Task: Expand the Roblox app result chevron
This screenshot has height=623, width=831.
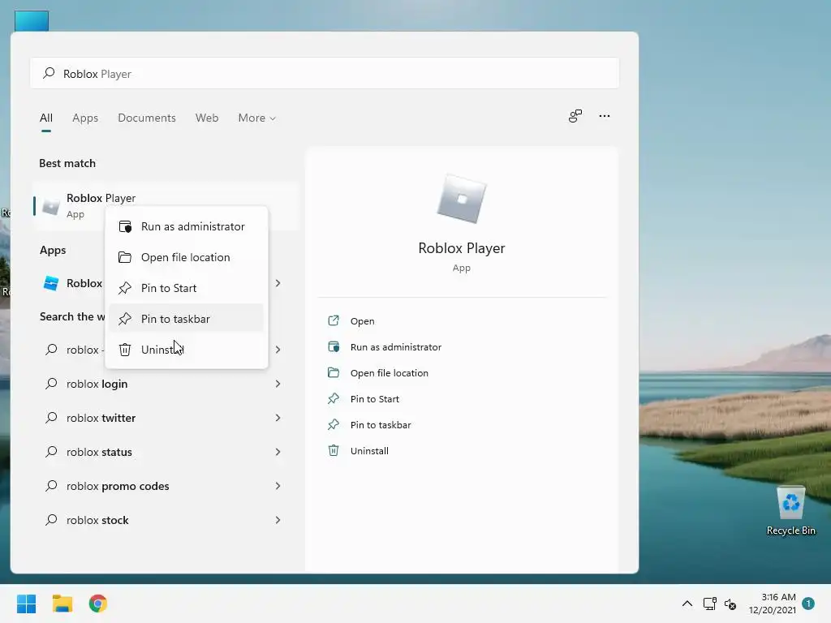Action: 278,283
